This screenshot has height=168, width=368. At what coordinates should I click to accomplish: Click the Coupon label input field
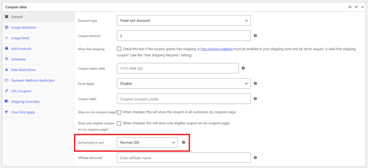click(184, 99)
